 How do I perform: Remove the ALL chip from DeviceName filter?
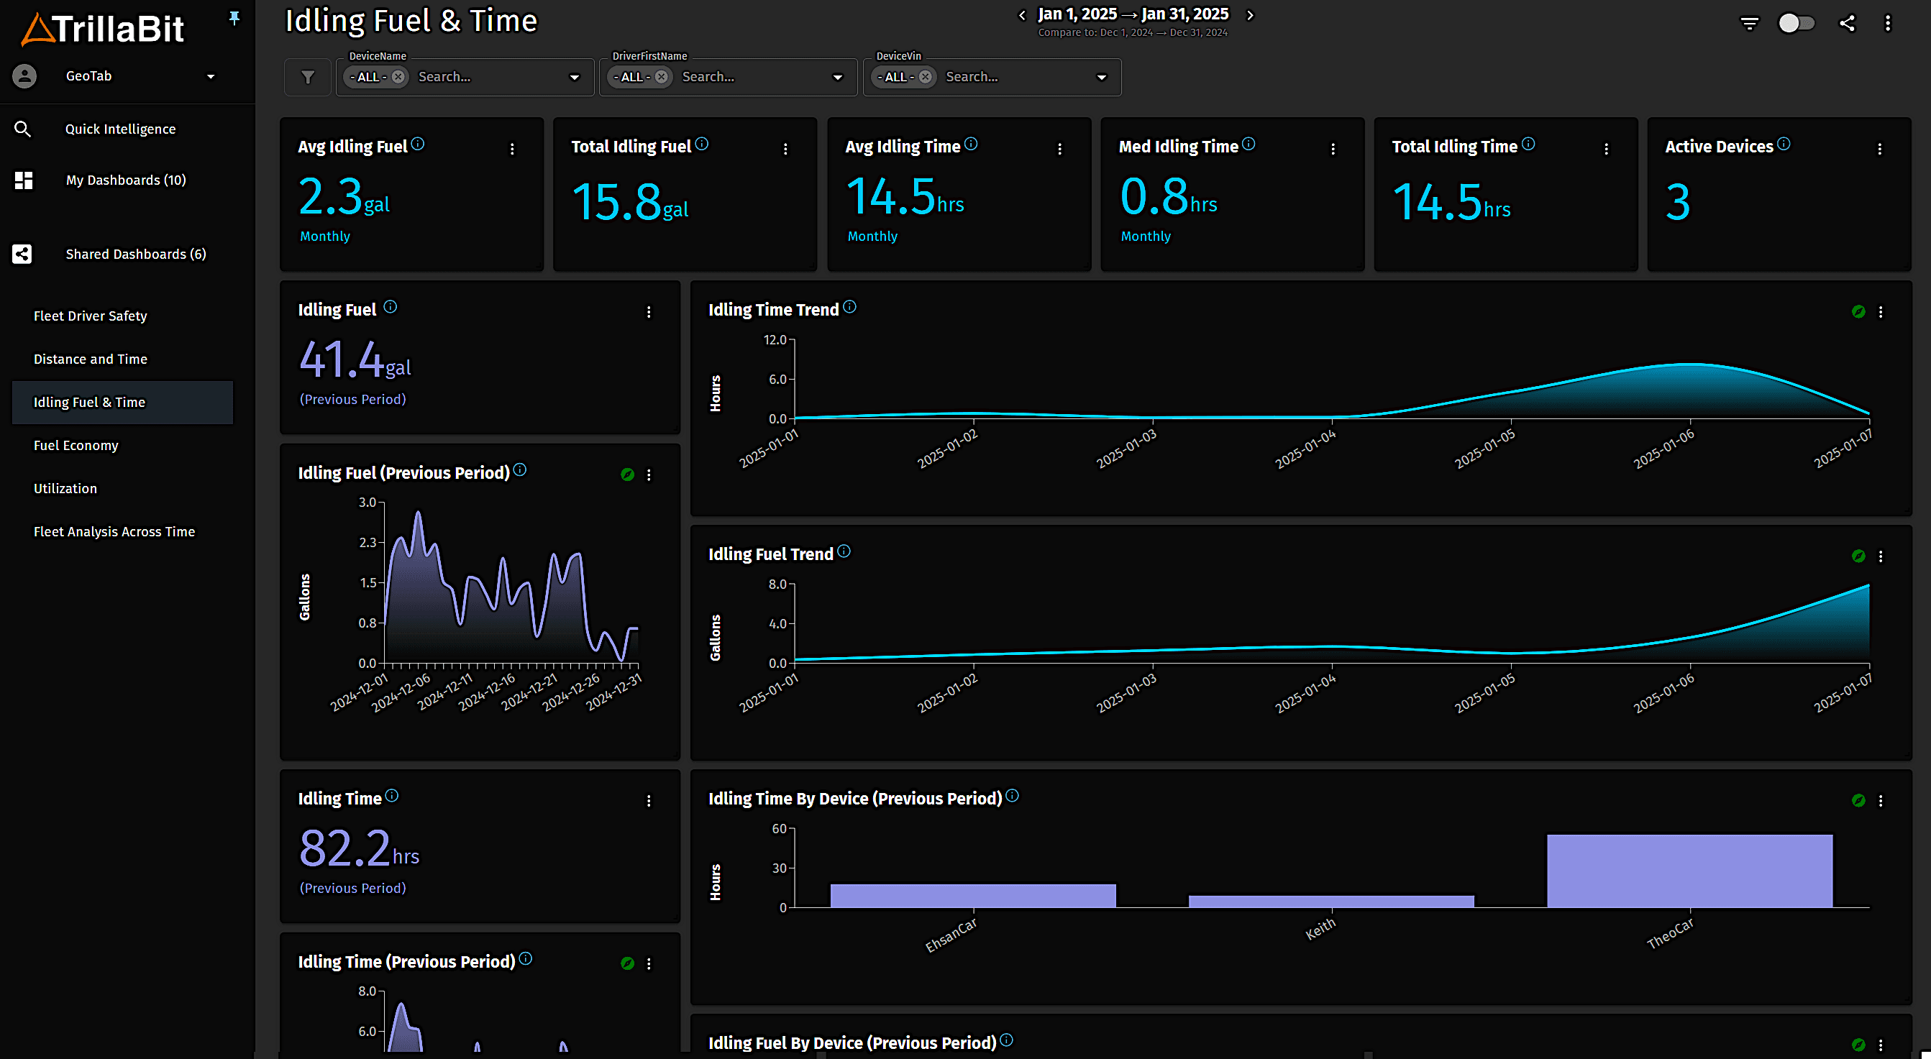point(399,77)
